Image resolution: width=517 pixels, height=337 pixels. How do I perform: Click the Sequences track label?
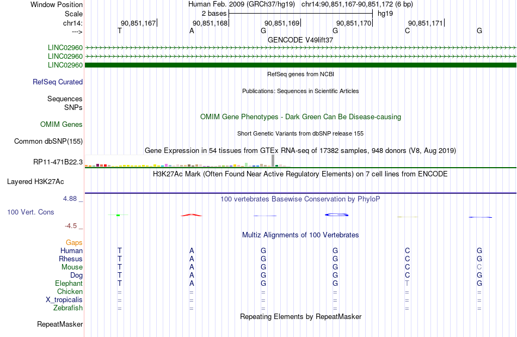65,99
